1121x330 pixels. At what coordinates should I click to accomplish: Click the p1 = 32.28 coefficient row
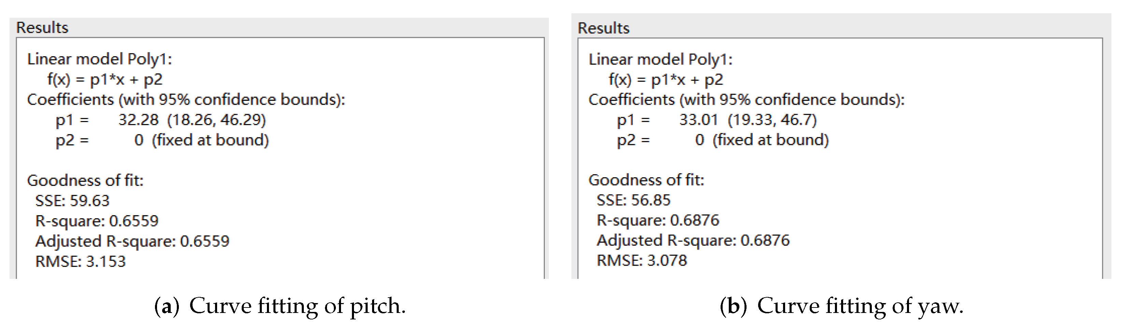(x=160, y=120)
